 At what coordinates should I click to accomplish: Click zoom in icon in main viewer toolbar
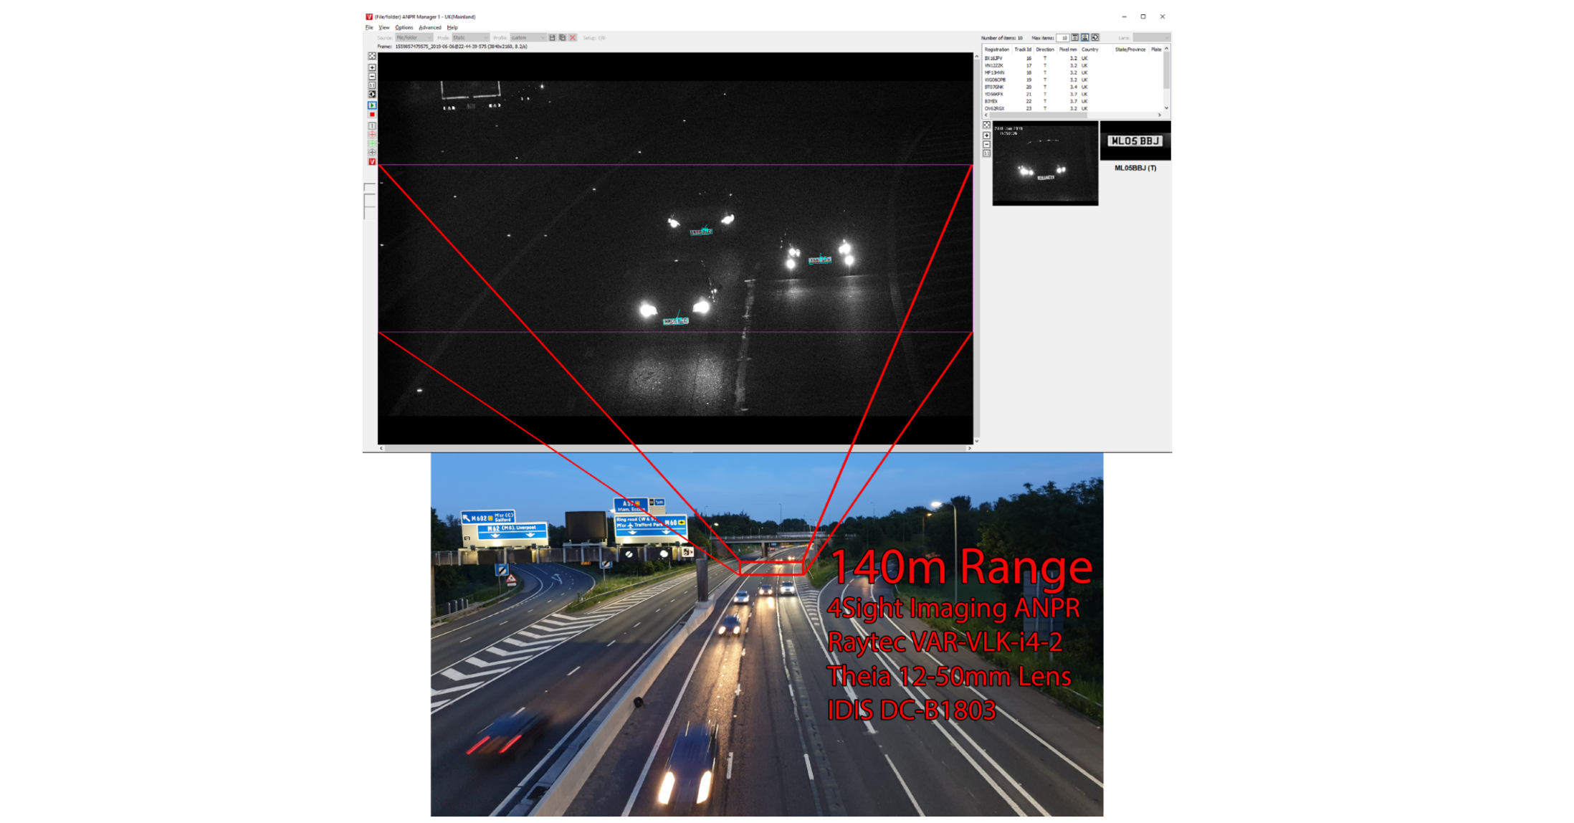point(372,67)
